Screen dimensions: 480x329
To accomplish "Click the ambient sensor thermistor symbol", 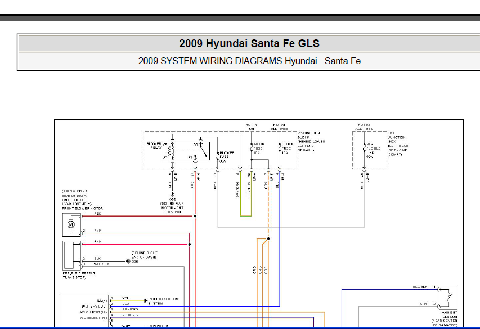I will pyautogui.click(x=449, y=298).
